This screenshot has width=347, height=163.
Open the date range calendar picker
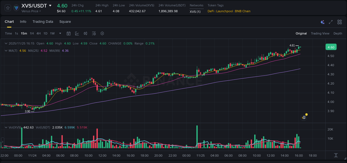tap(69, 33)
